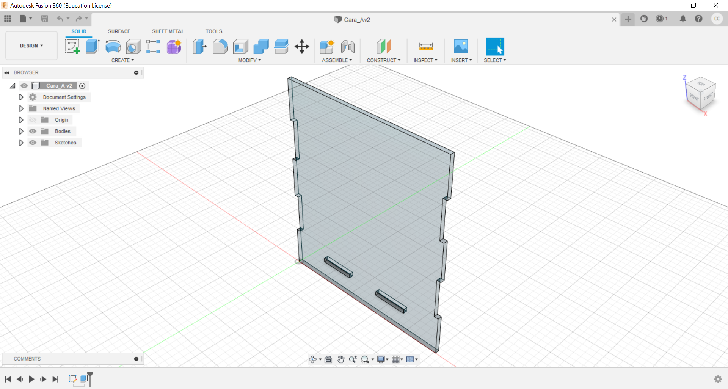This screenshot has width=728, height=389.
Task: Save the document with Save icon
Action: (44, 19)
